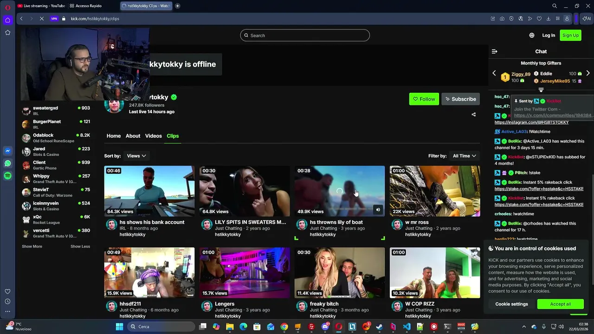Click the Windows Start button

119,327
